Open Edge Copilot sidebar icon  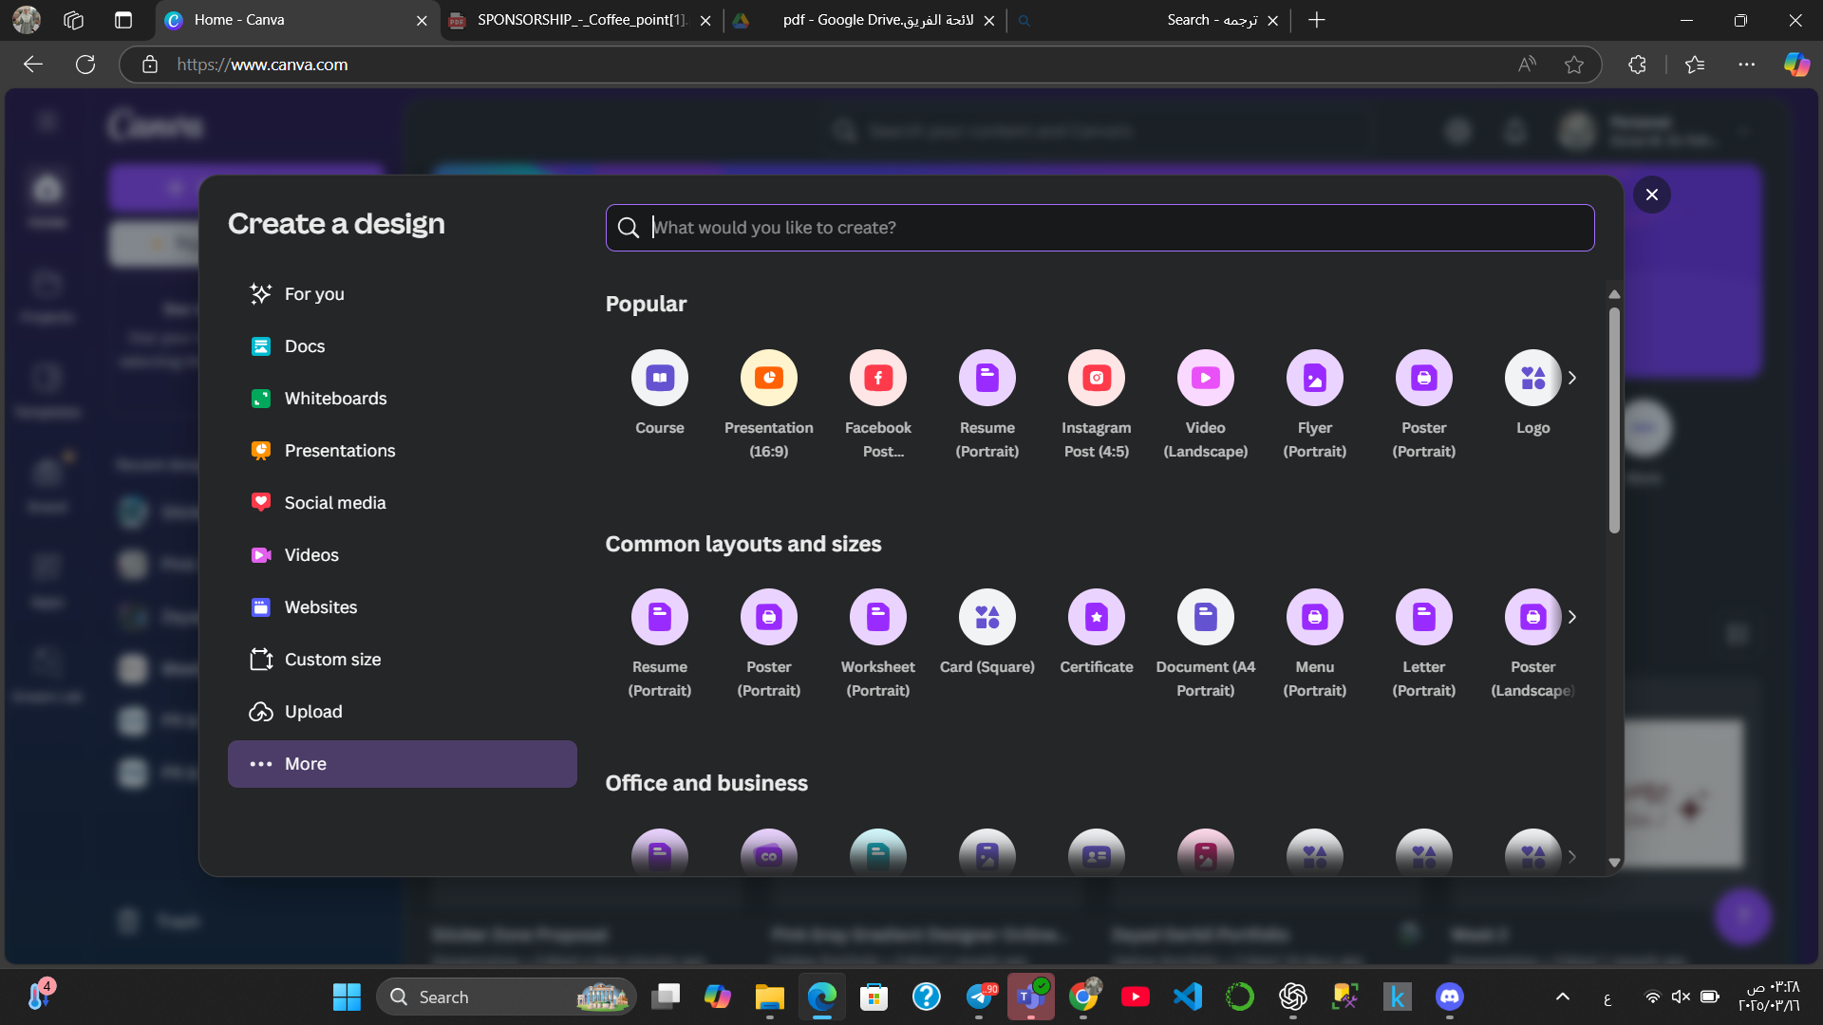pos(1796,65)
